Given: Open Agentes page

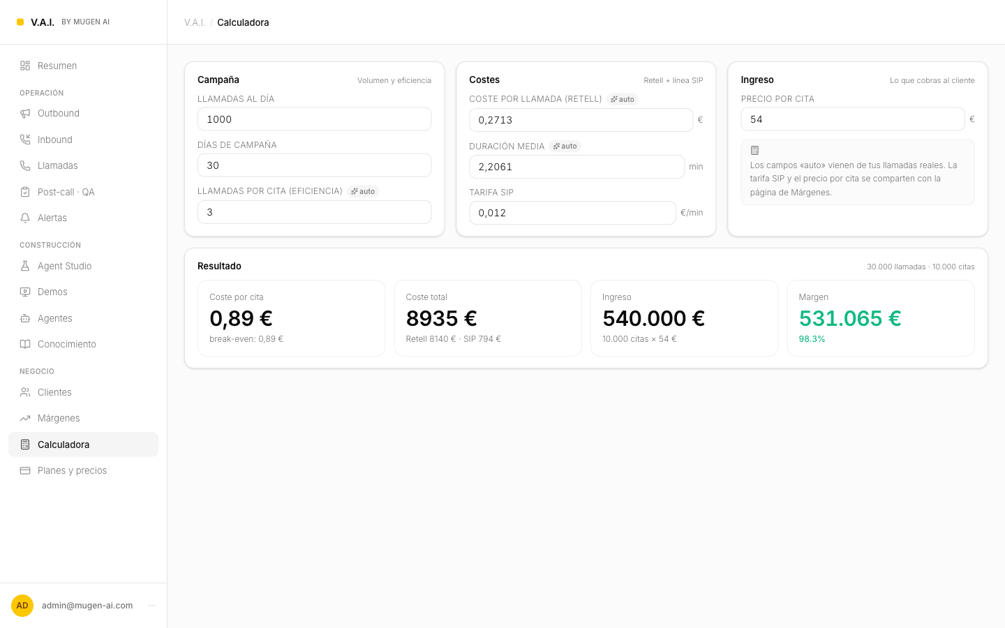Looking at the screenshot, I should 83,318.
